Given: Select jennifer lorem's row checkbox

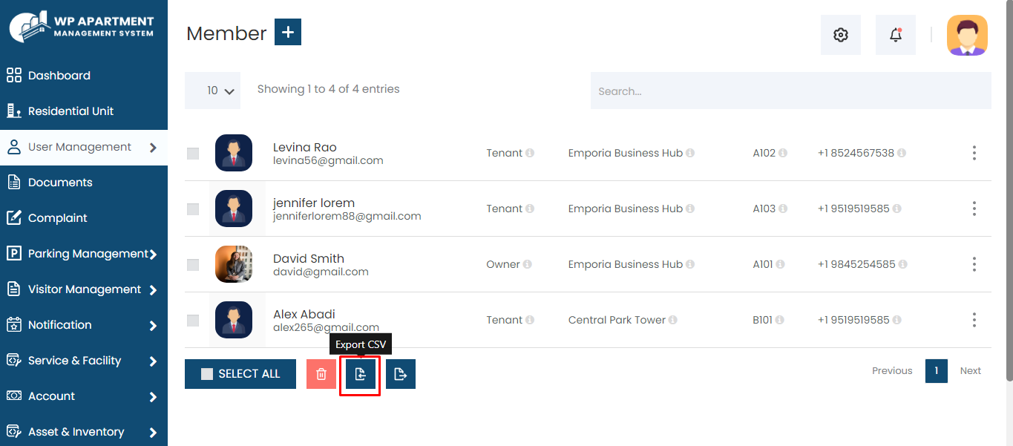Looking at the screenshot, I should click(193, 209).
